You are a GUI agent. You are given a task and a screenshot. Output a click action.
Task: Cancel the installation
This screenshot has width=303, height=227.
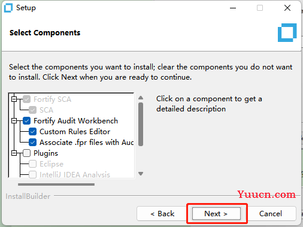pos(271,214)
